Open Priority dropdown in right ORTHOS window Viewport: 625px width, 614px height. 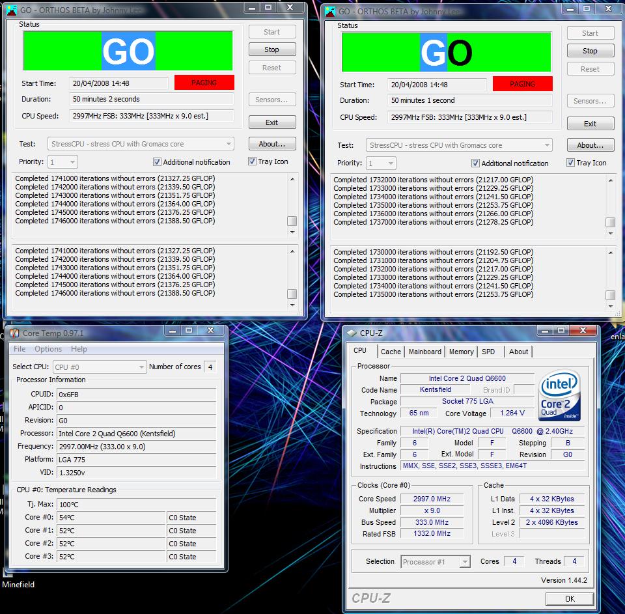(x=381, y=163)
